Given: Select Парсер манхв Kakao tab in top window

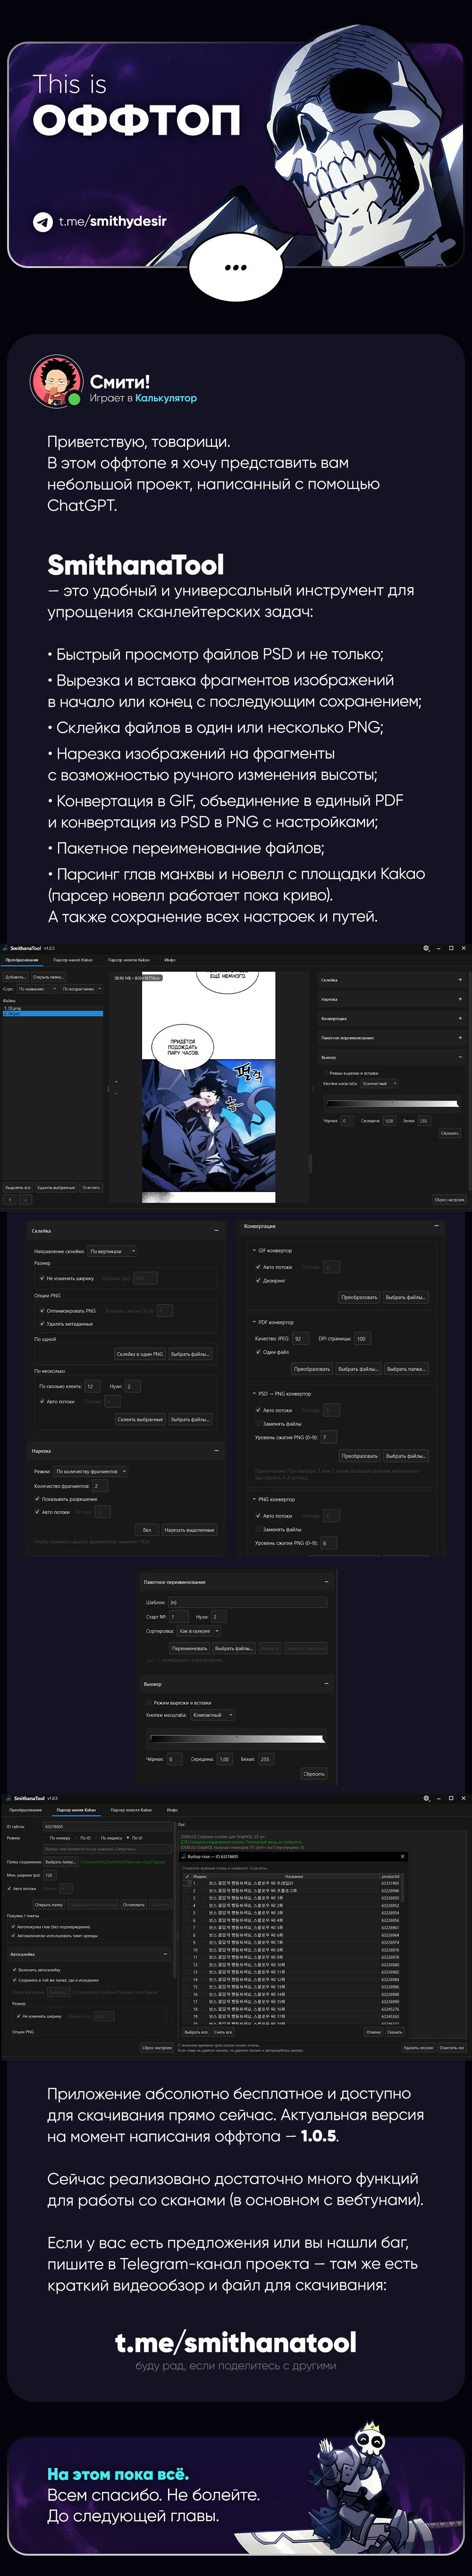Looking at the screenshot, I should pyautogui.click(x=73, y=960).
